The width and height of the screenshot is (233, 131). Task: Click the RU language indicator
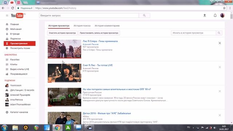[x=189, y=127]
